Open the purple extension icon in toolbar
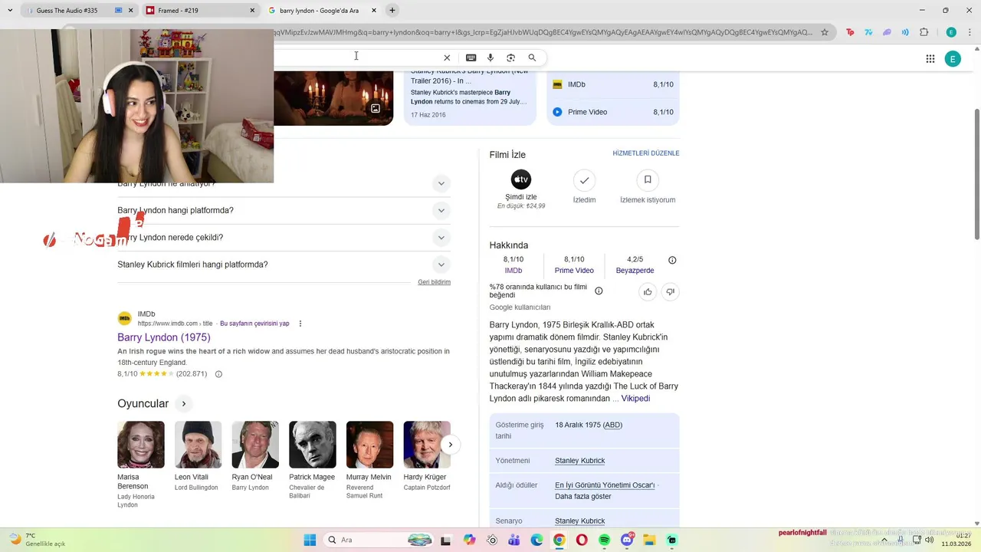The image size is (981, 552). coord(887,32)
